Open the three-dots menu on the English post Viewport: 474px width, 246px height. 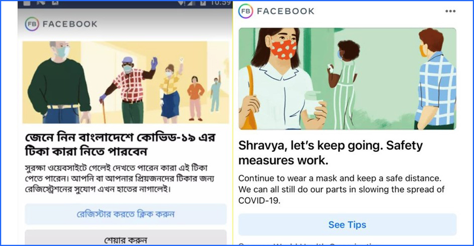click(450, 11)
